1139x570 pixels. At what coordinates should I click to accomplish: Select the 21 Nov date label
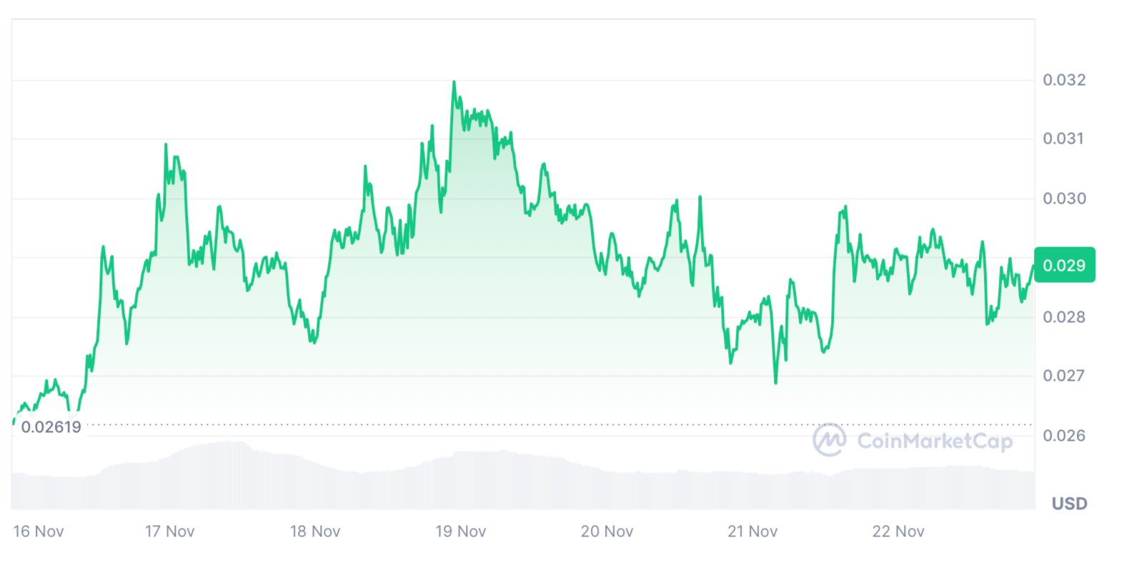click(x=752, y=531)
